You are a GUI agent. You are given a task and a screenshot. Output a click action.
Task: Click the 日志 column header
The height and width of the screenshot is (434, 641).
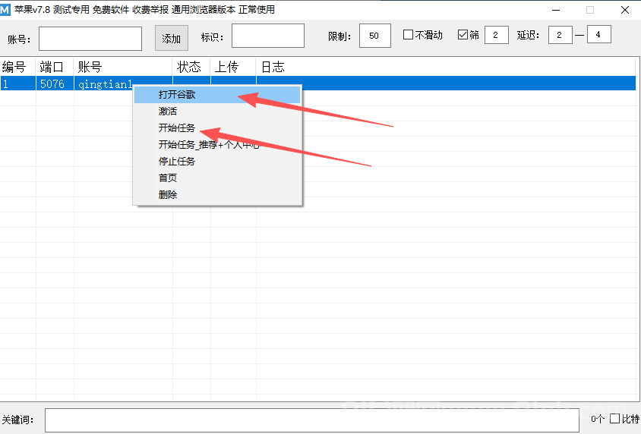[x=273, y=67]
